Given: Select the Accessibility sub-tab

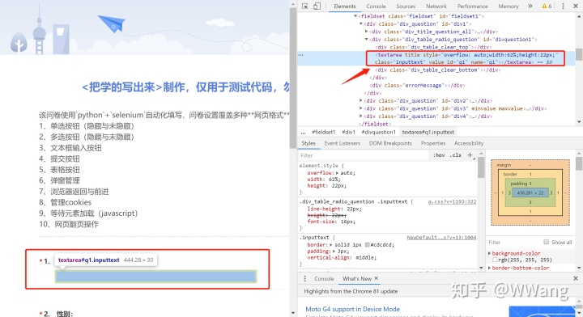Looking at the screenshot, I should [x=469, y=143].
